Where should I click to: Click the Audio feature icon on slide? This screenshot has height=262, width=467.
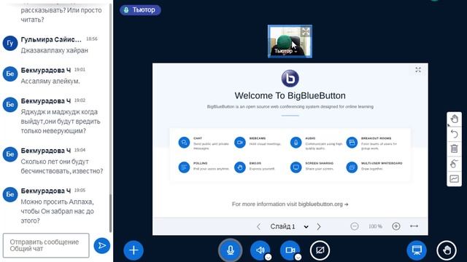click(x=296, y=143)
